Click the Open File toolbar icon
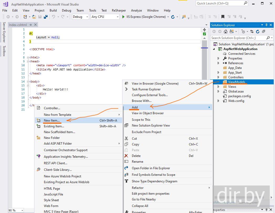Screen dimensions: 275x213 [34, 17]
